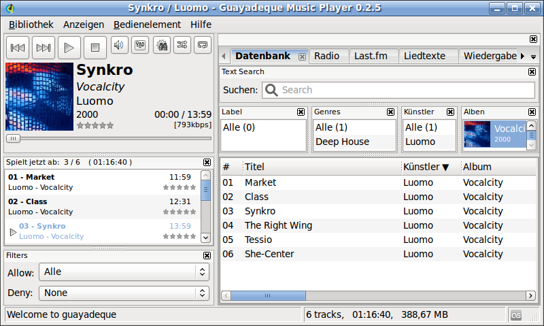Toggle smart play mode icon
544x326 pixels.
pos(162,45)
